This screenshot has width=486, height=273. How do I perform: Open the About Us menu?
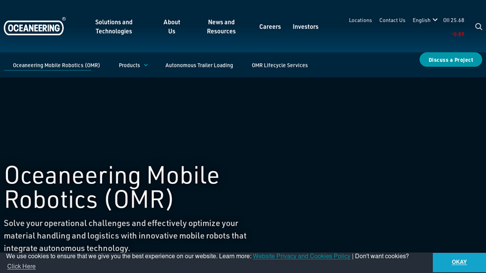coord(172,27)
